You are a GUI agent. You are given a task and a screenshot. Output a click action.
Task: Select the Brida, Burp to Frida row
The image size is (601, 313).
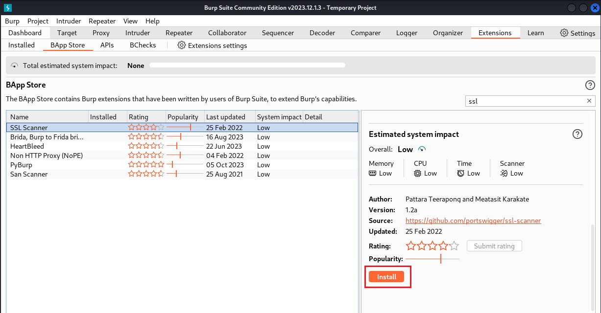(182, 137)
